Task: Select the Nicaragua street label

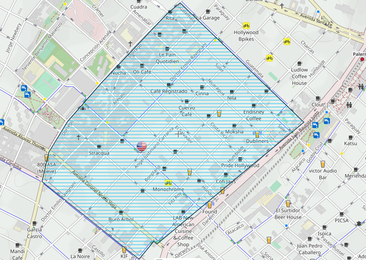Action: coord(216,87)
